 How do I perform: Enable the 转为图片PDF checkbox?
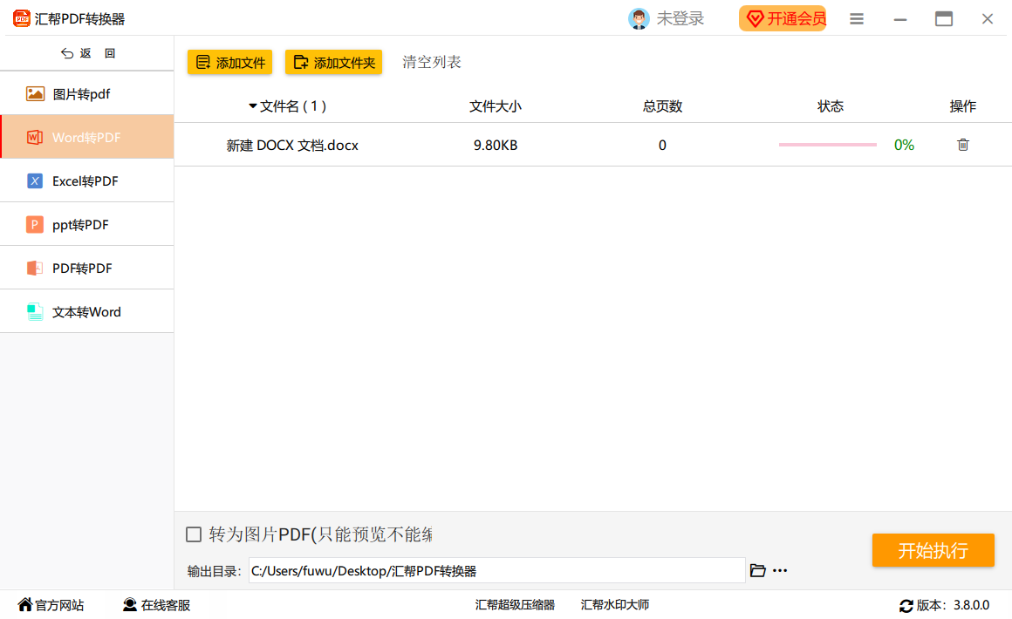point(194,534)
